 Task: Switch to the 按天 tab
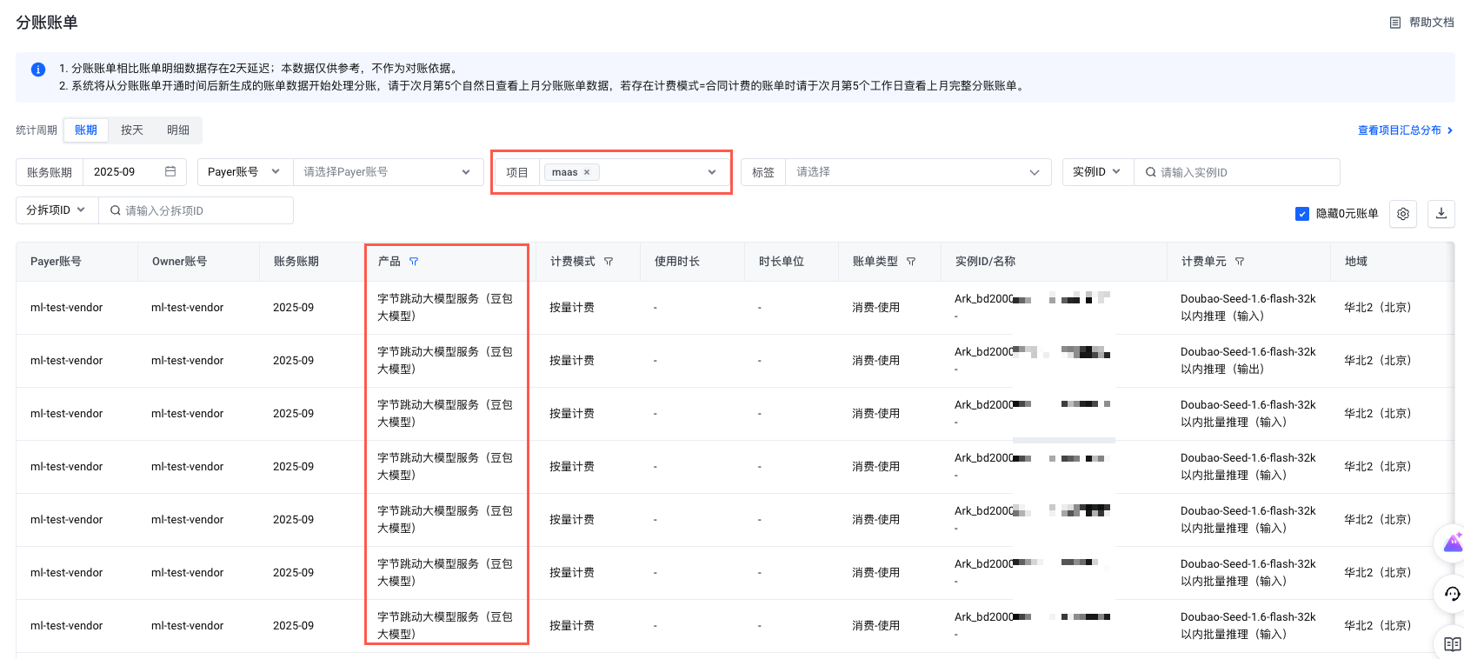tap(132, 130)
